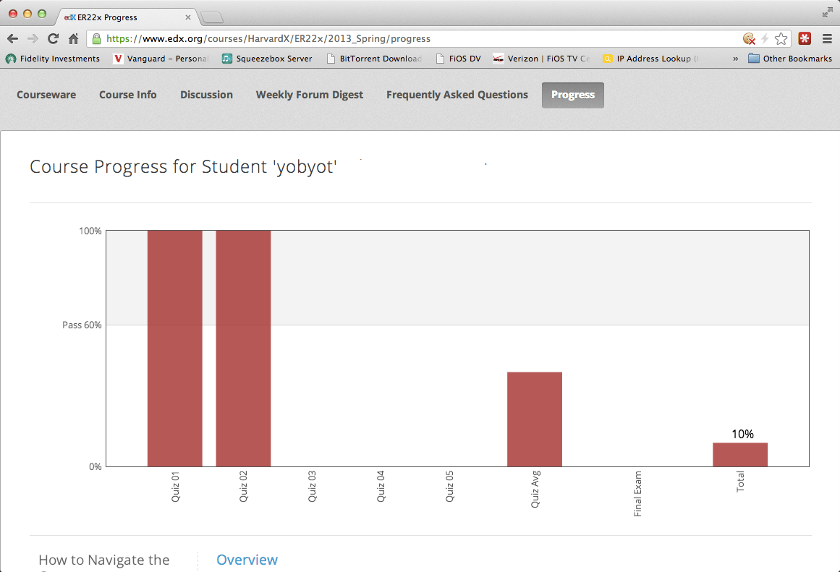Open Frequently Asked Questions tab
The height and width of the screenshot is (572, 840).
(457, 95)
